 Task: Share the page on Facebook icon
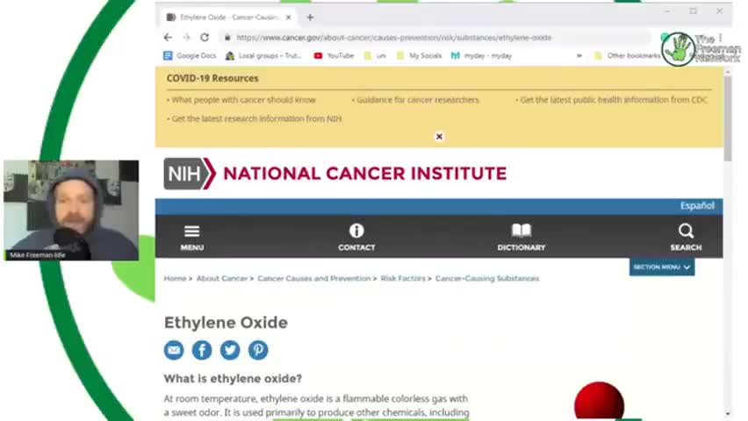click(202, 350)
